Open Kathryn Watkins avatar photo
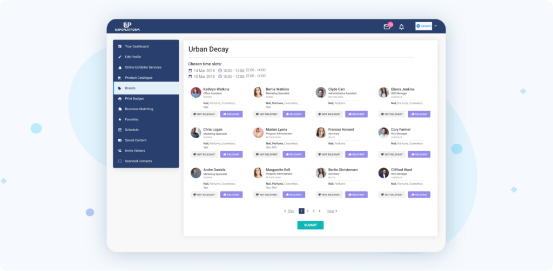The image size is (553, 271). pos(196,92)
